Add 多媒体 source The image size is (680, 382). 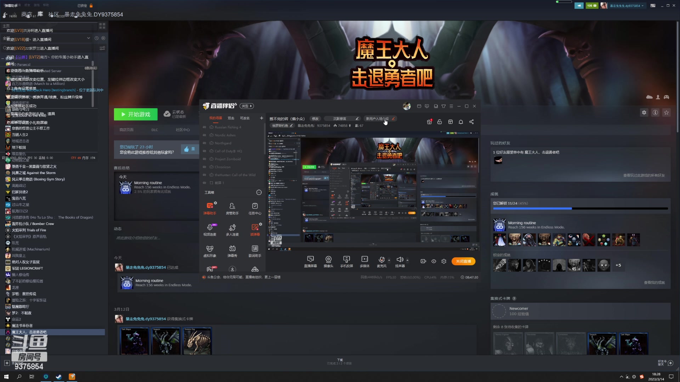tap(364, 261)
